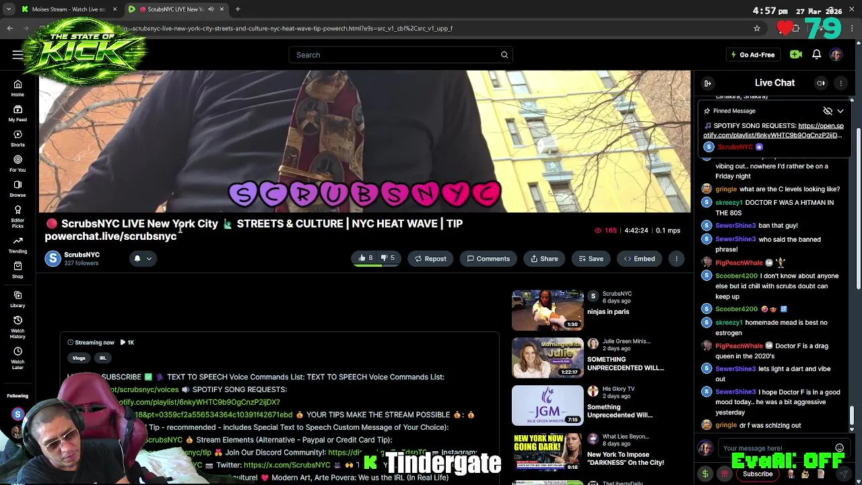Collapse the Live Chat panel
This screenshot has height=485, width=862.
point(708,83)
